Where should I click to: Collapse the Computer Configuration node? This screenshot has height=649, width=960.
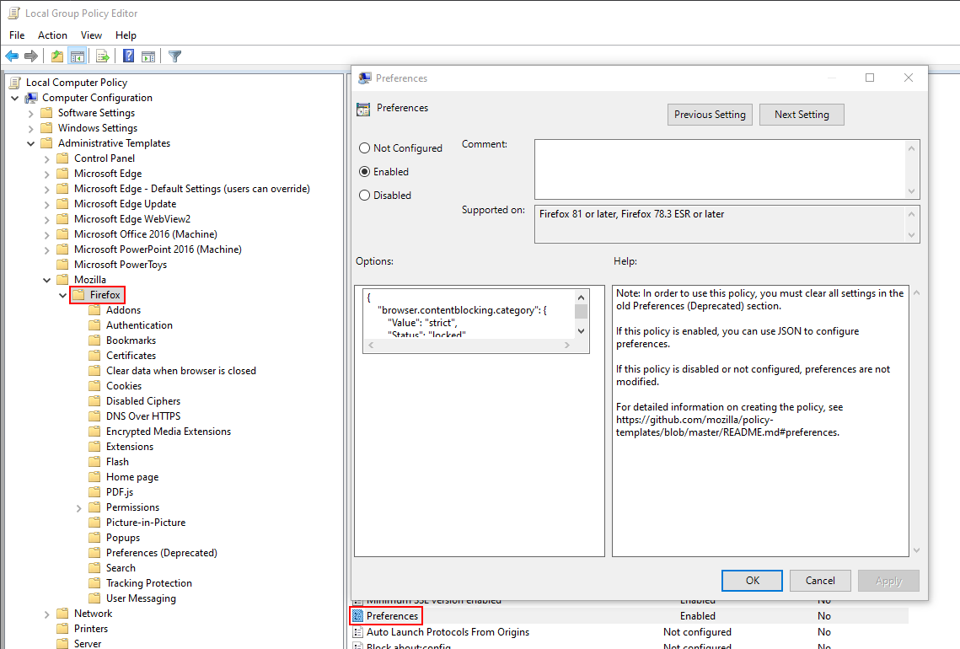[x=14, y=98]
